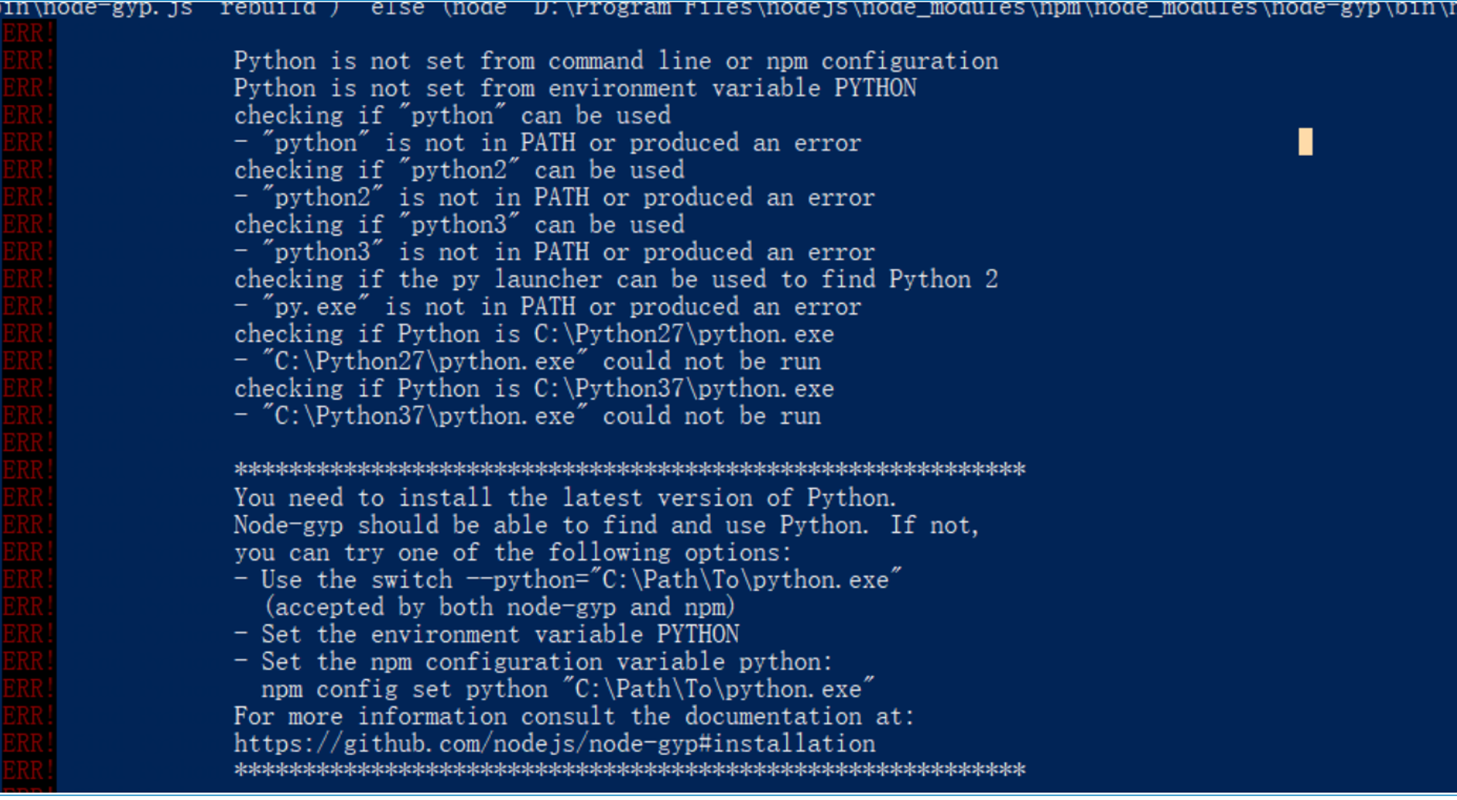Click the yellow text cursor block
Viewport: 1457px width, 800px height.
[x=1305, y=142]
